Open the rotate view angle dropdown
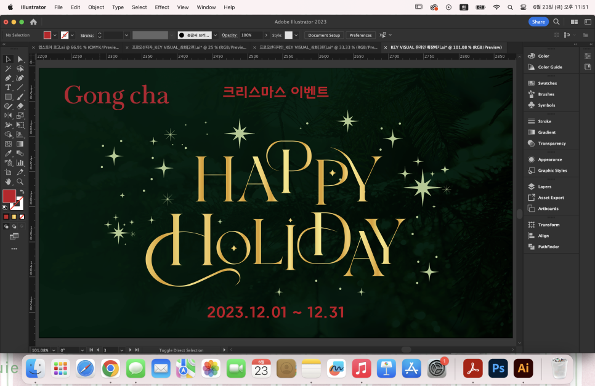This screenshot has width=595, height=386. point(82,350)
